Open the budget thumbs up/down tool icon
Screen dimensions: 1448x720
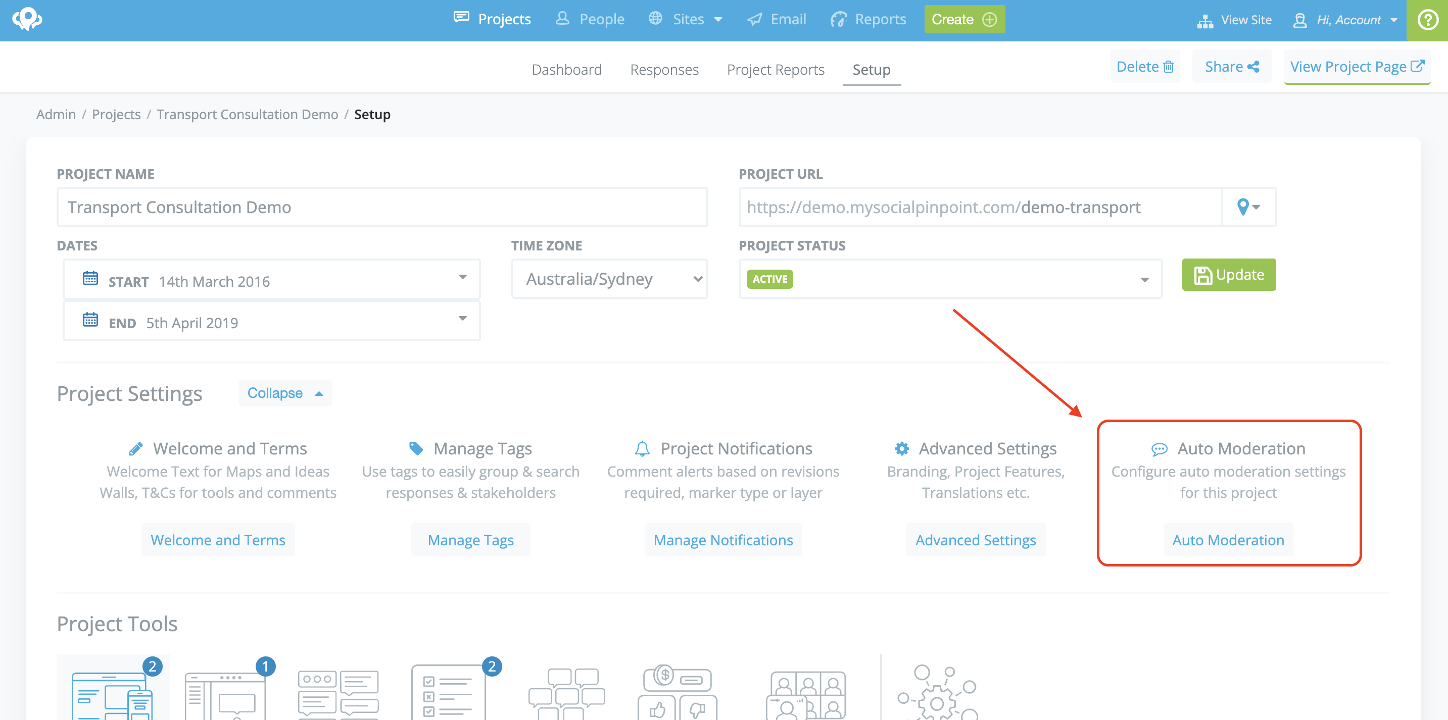[678, 693]
